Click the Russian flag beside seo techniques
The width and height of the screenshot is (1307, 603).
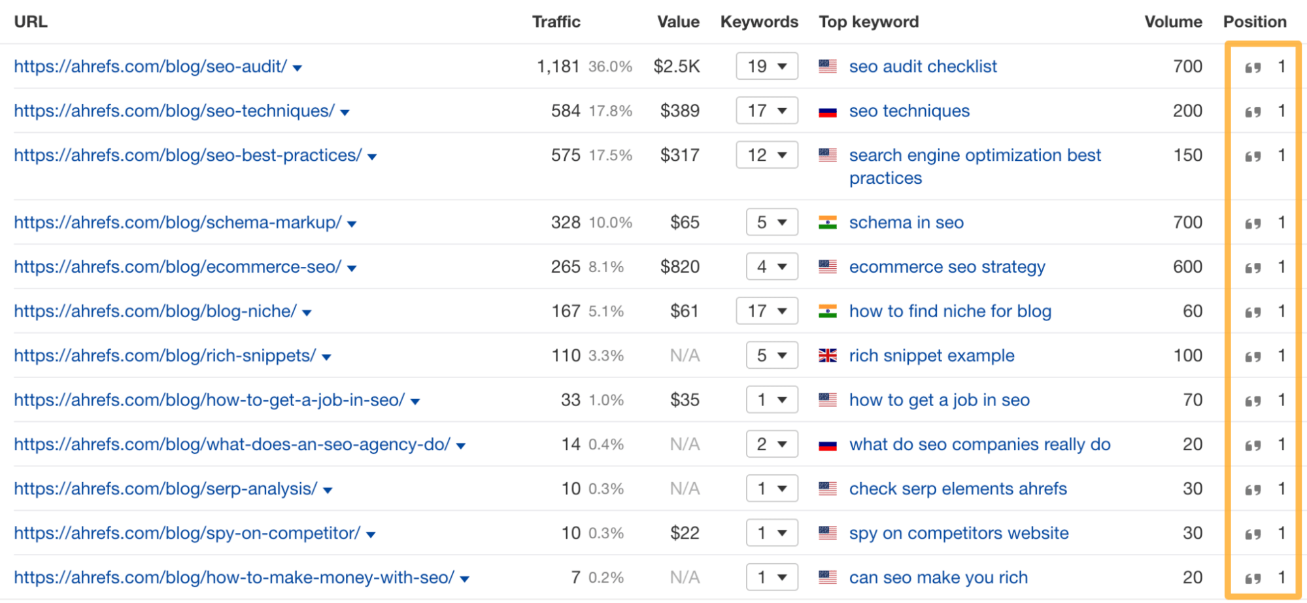(828, 111)
